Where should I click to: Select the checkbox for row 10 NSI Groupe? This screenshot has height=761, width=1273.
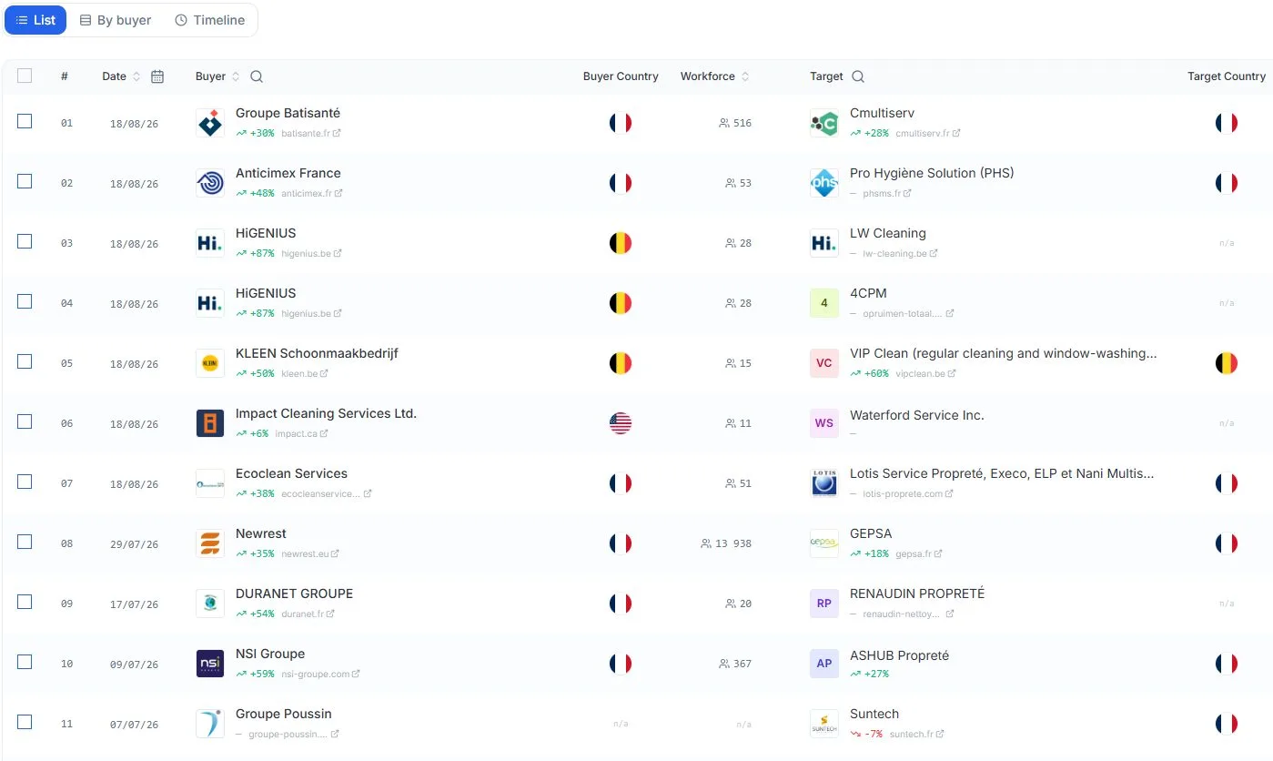[25, 662]
